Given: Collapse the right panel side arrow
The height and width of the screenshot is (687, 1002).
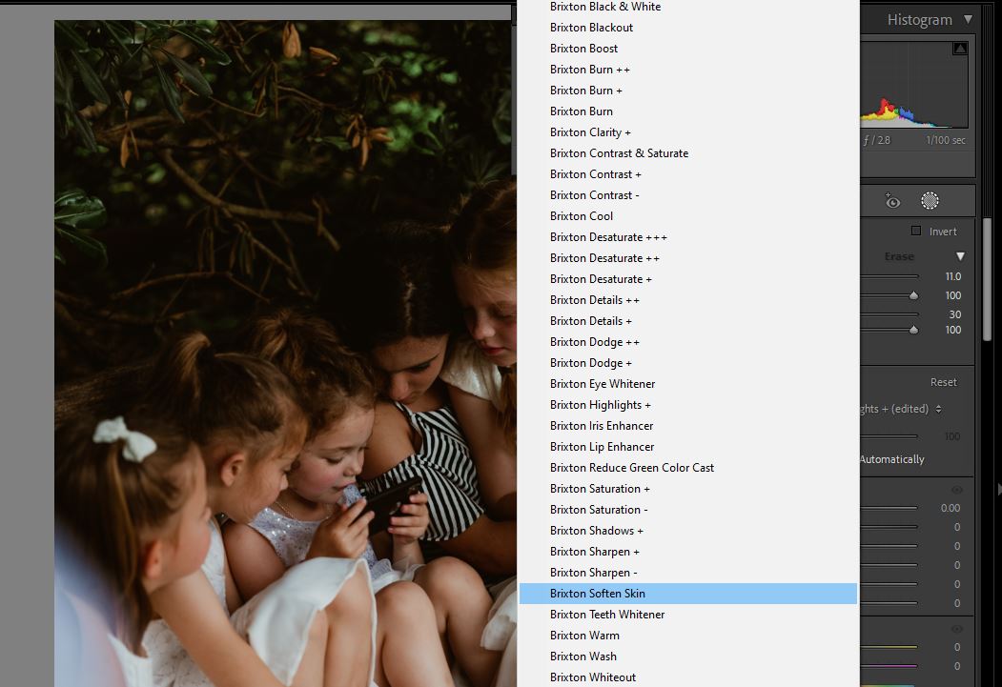Looking at the screenshot, I should pyautogui.click(x=998, y=489).
